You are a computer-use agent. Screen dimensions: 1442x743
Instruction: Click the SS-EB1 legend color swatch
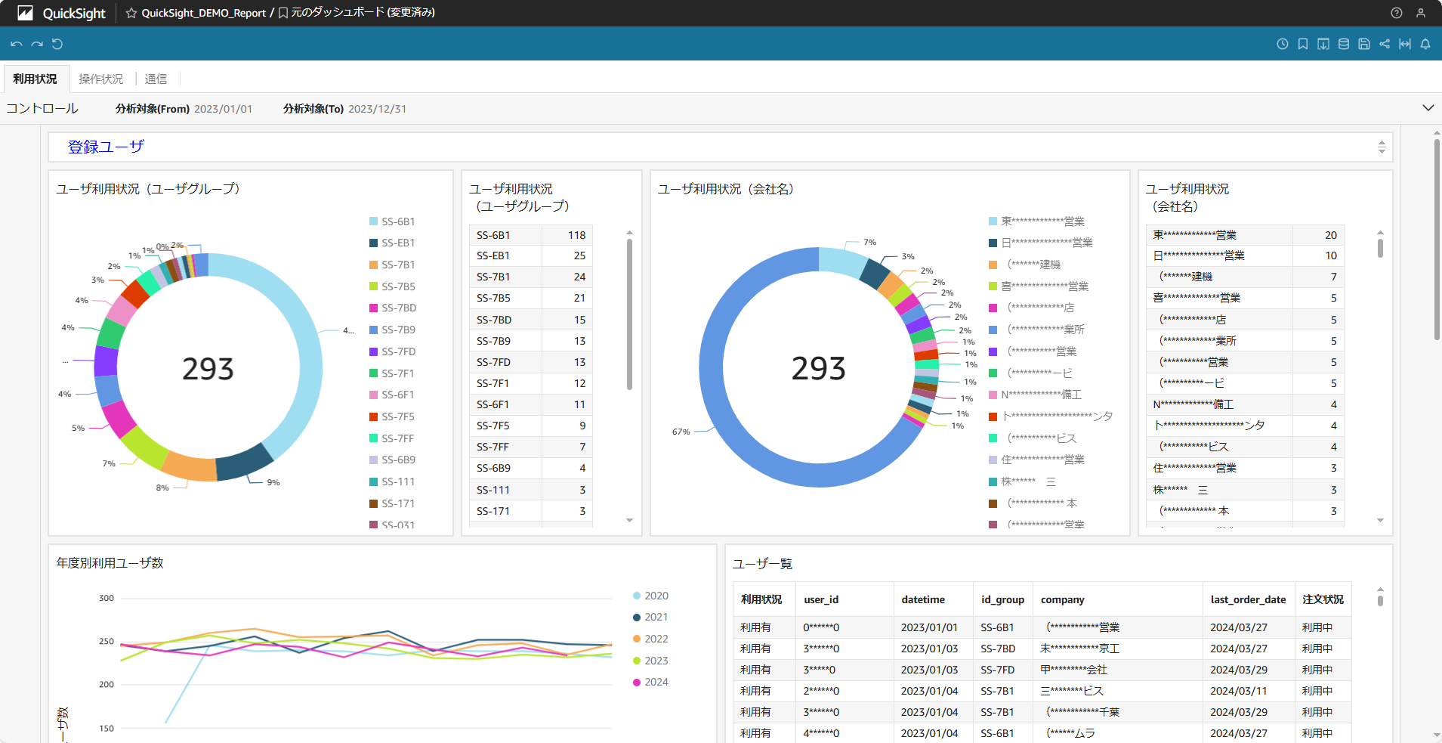point(373,243)
